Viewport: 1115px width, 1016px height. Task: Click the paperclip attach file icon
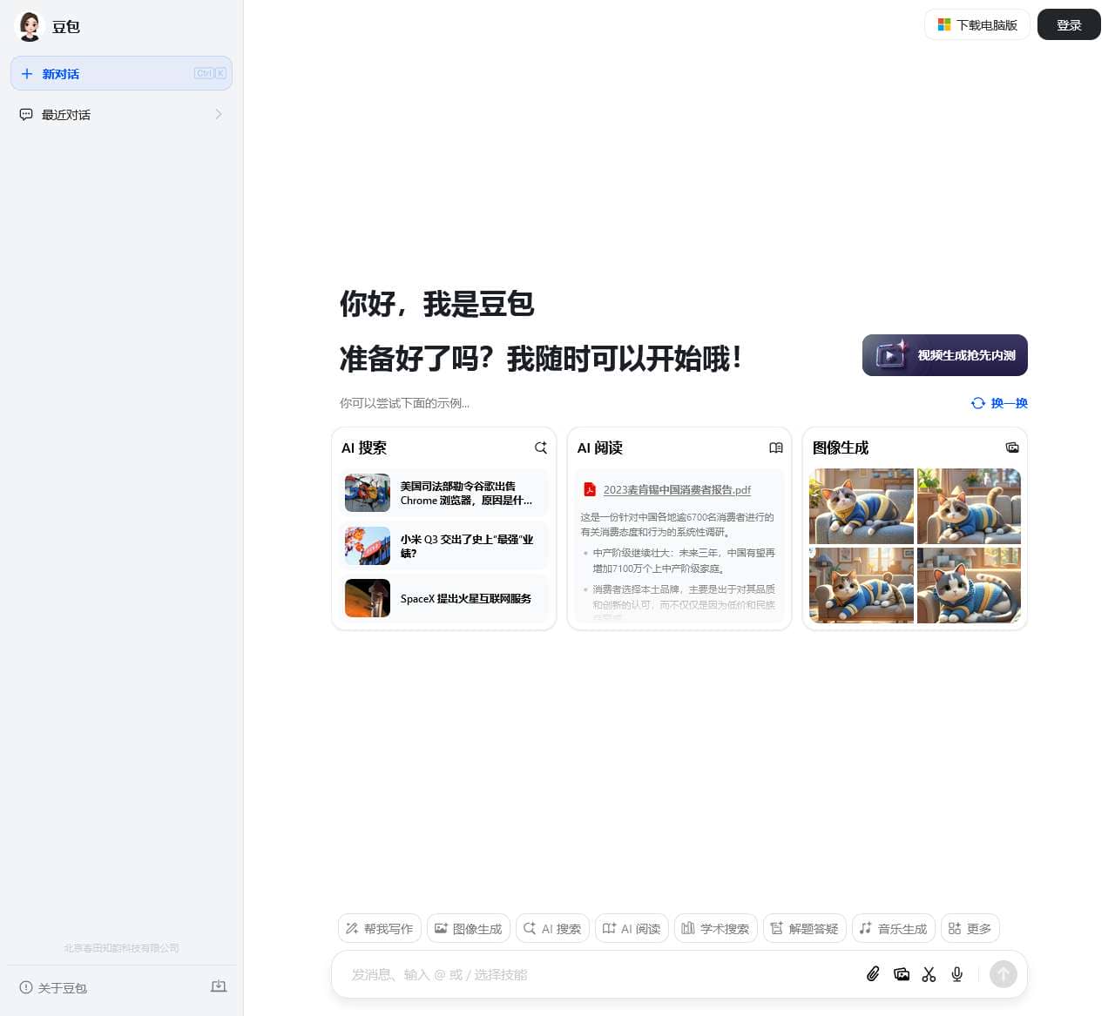click(x=873, y=974)
